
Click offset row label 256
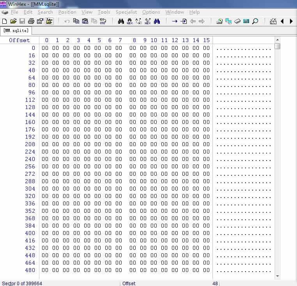pyautogui.click(x=30, y=166)
